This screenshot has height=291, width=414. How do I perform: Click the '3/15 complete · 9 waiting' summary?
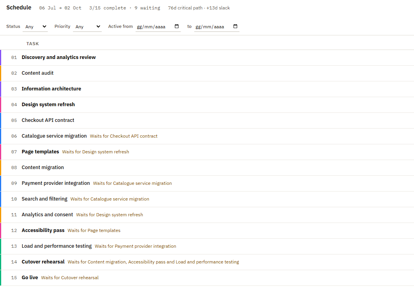125,8
